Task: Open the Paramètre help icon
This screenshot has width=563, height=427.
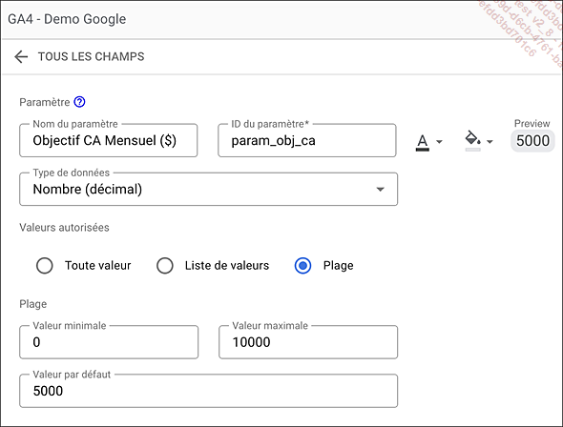Action: tap(79, 102)
